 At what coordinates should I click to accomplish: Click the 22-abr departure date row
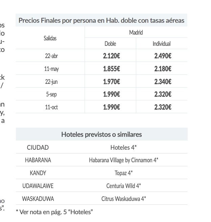pos(51,56)
